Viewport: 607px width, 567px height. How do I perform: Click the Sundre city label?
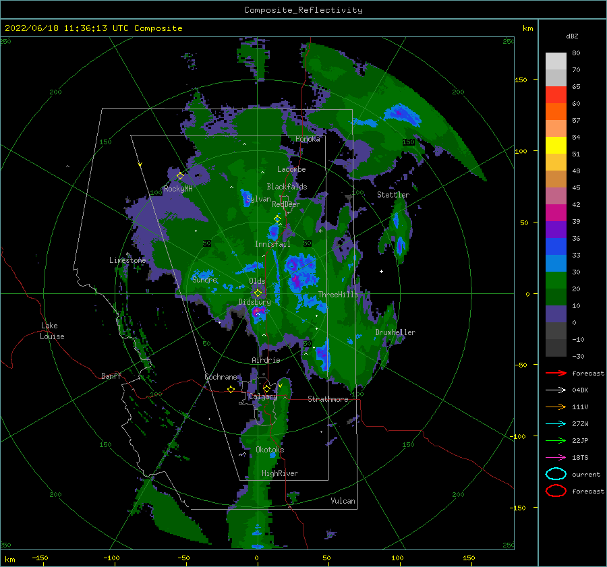204,280
